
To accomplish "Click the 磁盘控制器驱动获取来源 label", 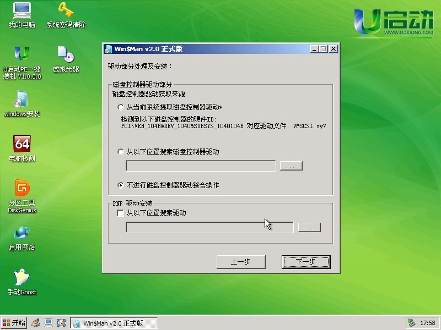I will tap(148, 94).
